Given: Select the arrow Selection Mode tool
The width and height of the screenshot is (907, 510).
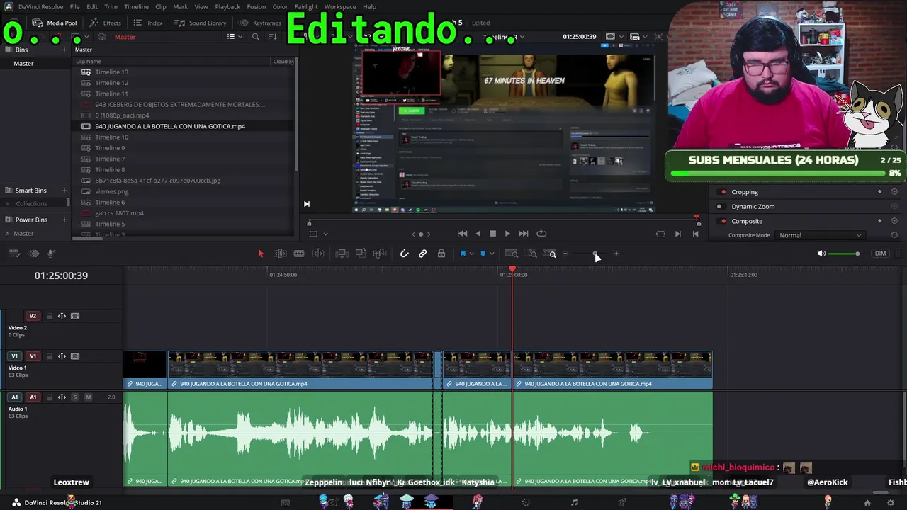Looking at the screenshot, I should [x=261, y=254].
